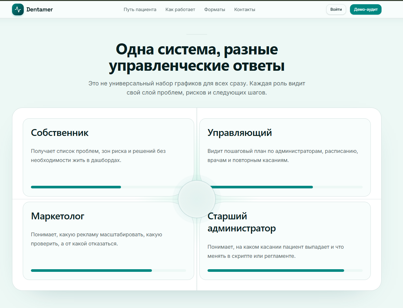Click the Dentamer brand name
Image resolution: width=403 pixels, height=308 pixels.
39,9
